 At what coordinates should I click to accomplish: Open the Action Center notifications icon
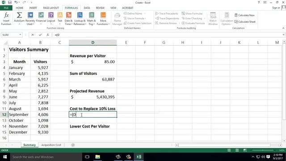pyautogui.click(x=268, y=157)
